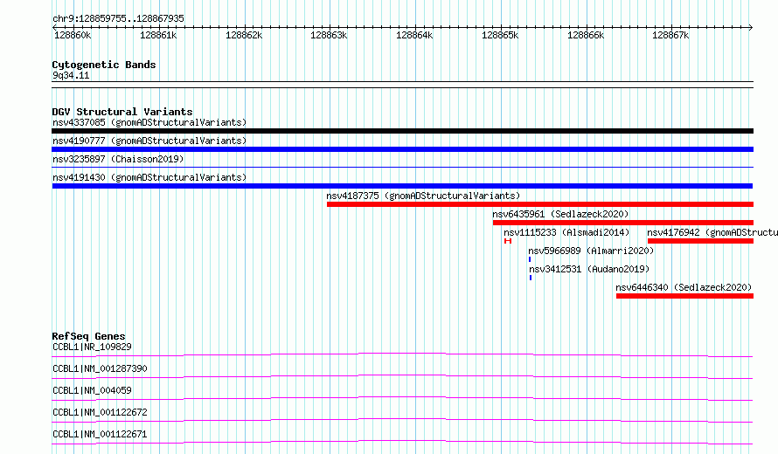Open transcript CCBL1|NM_004059 label
Image resolution: width=778 pixels, height=454 pixels.
click(92, 390)
